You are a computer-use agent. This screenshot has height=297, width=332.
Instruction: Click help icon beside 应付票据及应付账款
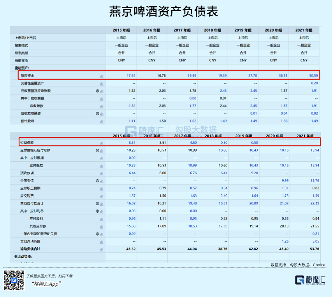tap(97, 150)
